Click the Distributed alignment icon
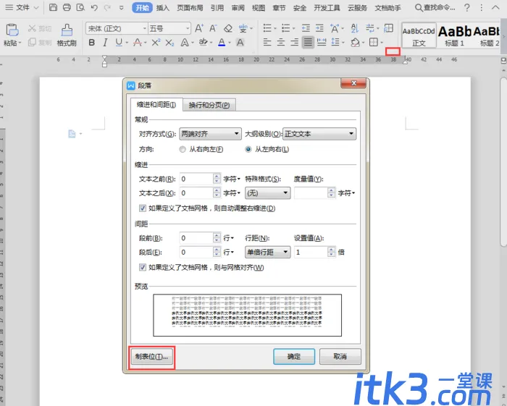 tap(322, 42)
